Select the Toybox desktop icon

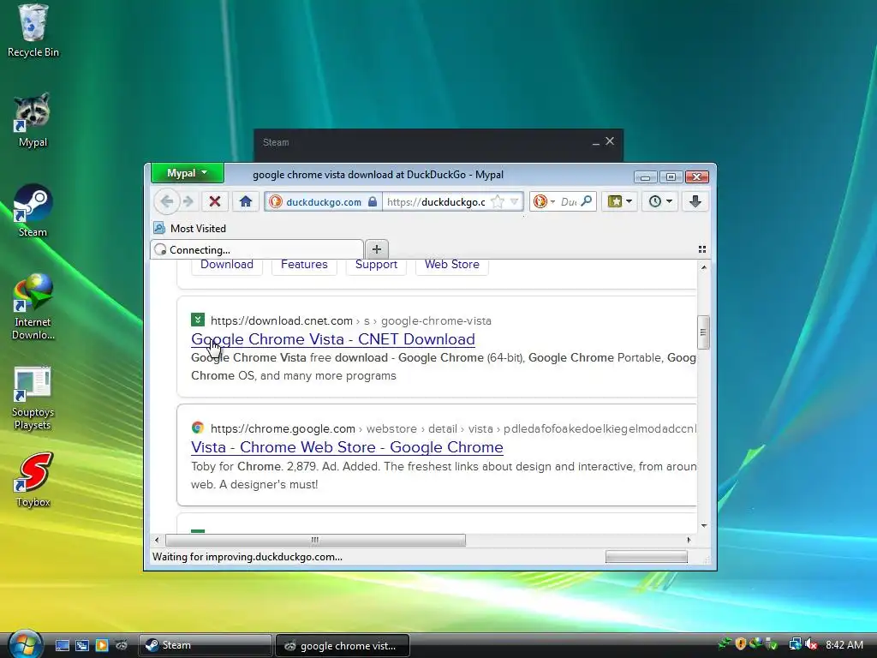[x=33, y=480]
